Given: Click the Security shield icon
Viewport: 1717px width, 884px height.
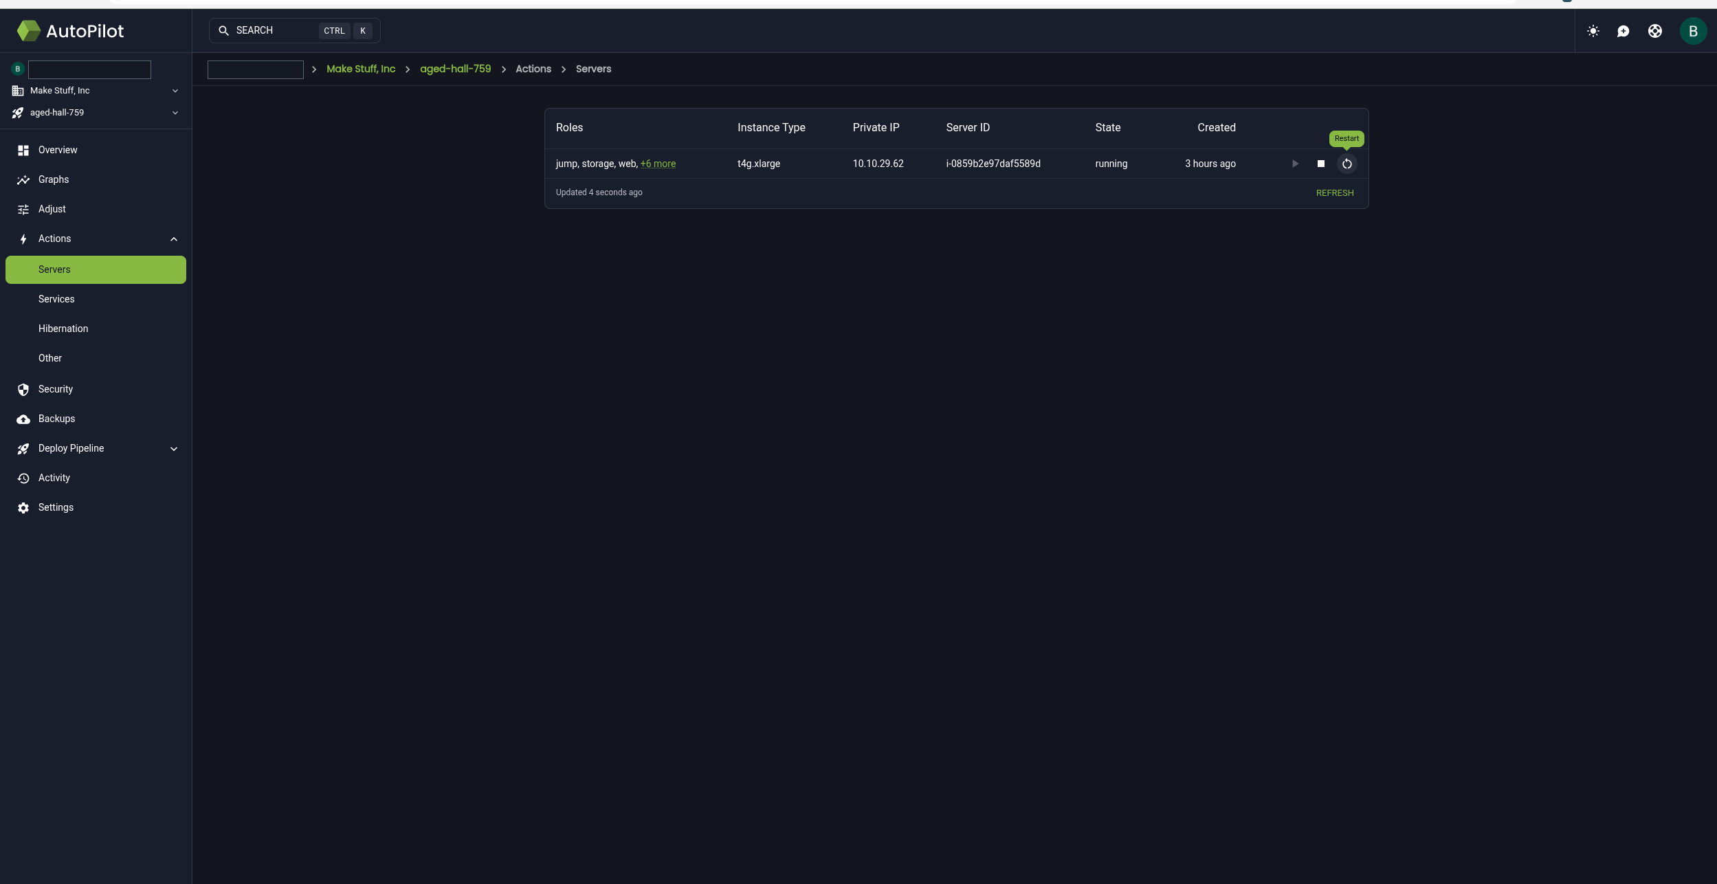Looking at the screenshot, I should click(23, 390).
